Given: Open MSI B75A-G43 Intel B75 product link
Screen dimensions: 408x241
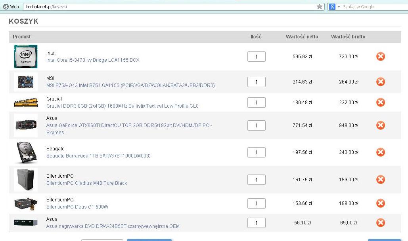Looking at the screenshot, I should [130, 85].
